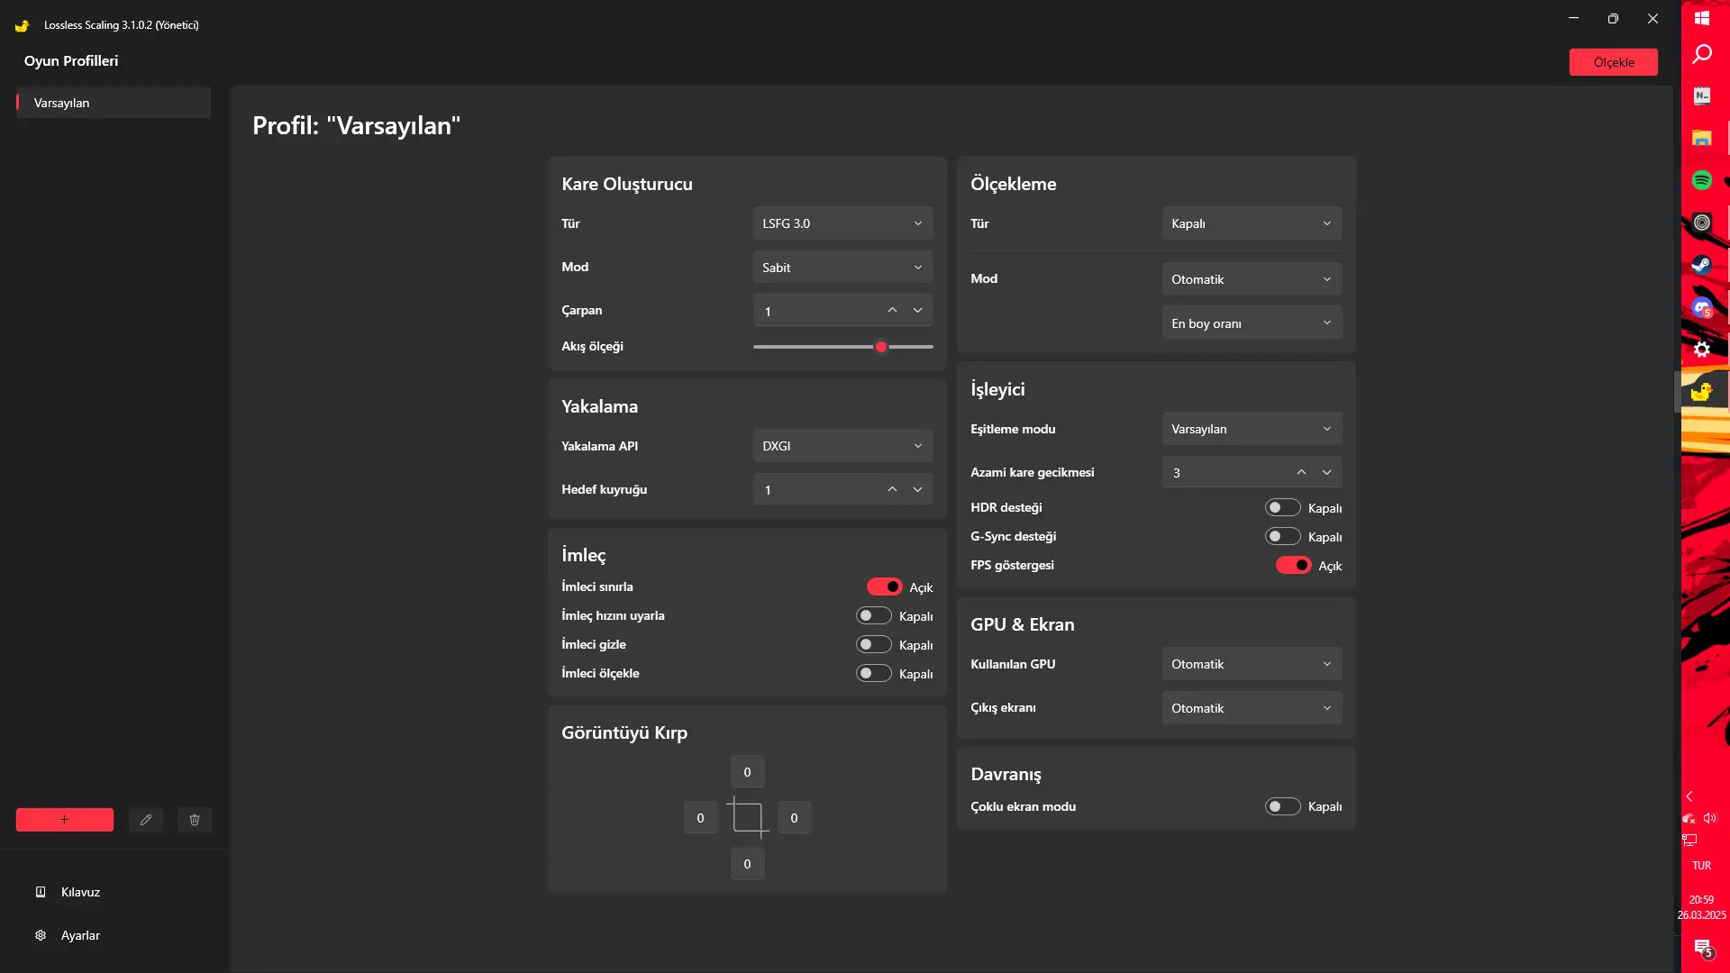Show hidden tray icons with chevron
Image resolution: width=1730 pixels, height=973 pixels.
(x=1689, y=796)
